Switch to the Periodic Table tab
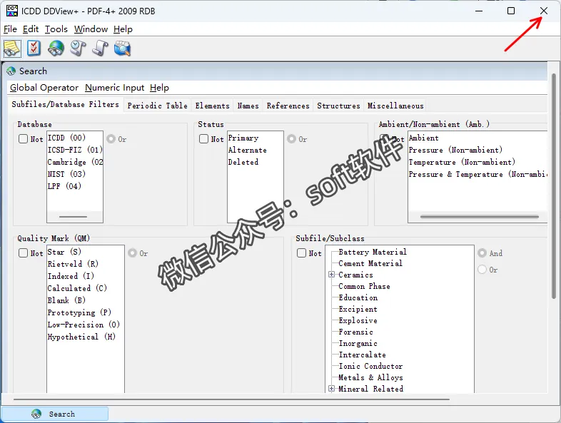Screen dimensions: 561x423 click(x=158, y=106)
